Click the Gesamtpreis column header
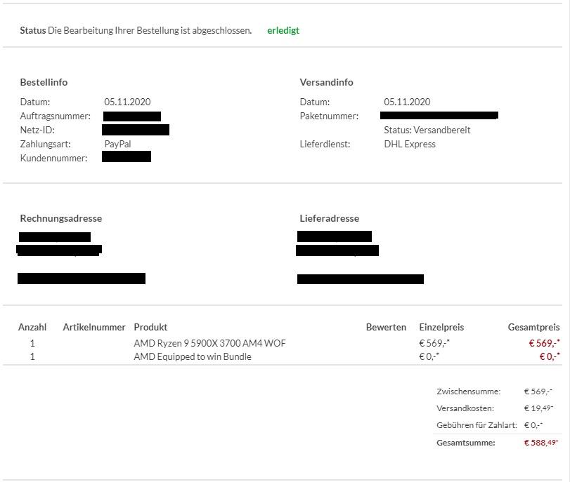Image resolution: width=570 pixels, height=482 pixels. pos(533,327)
